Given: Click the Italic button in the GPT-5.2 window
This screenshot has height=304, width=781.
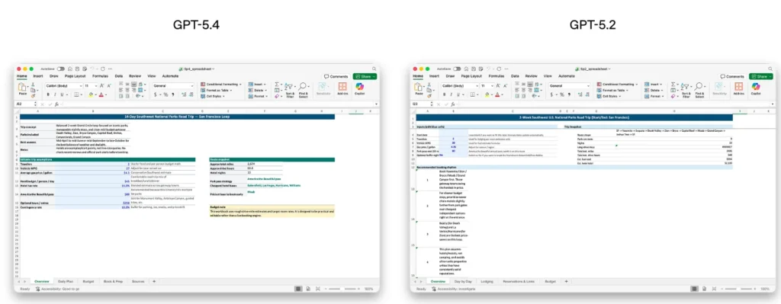Looking at the screenshot, I should click(452, 94).
